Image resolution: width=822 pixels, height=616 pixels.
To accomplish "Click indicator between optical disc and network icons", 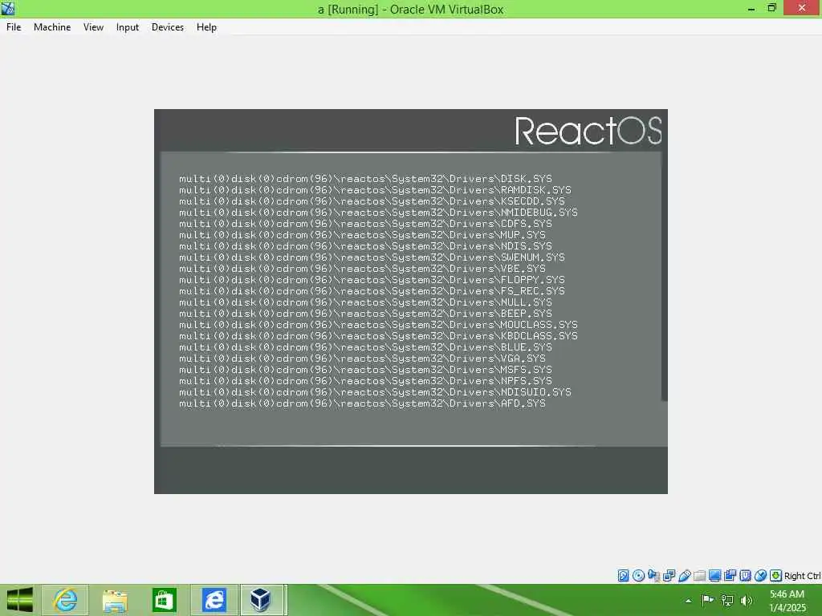I will (x=653, y=576).
